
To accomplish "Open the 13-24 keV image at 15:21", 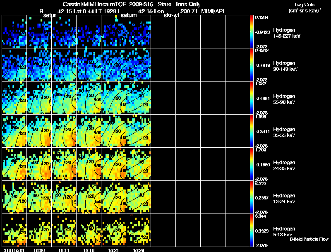I will (113, 197).
